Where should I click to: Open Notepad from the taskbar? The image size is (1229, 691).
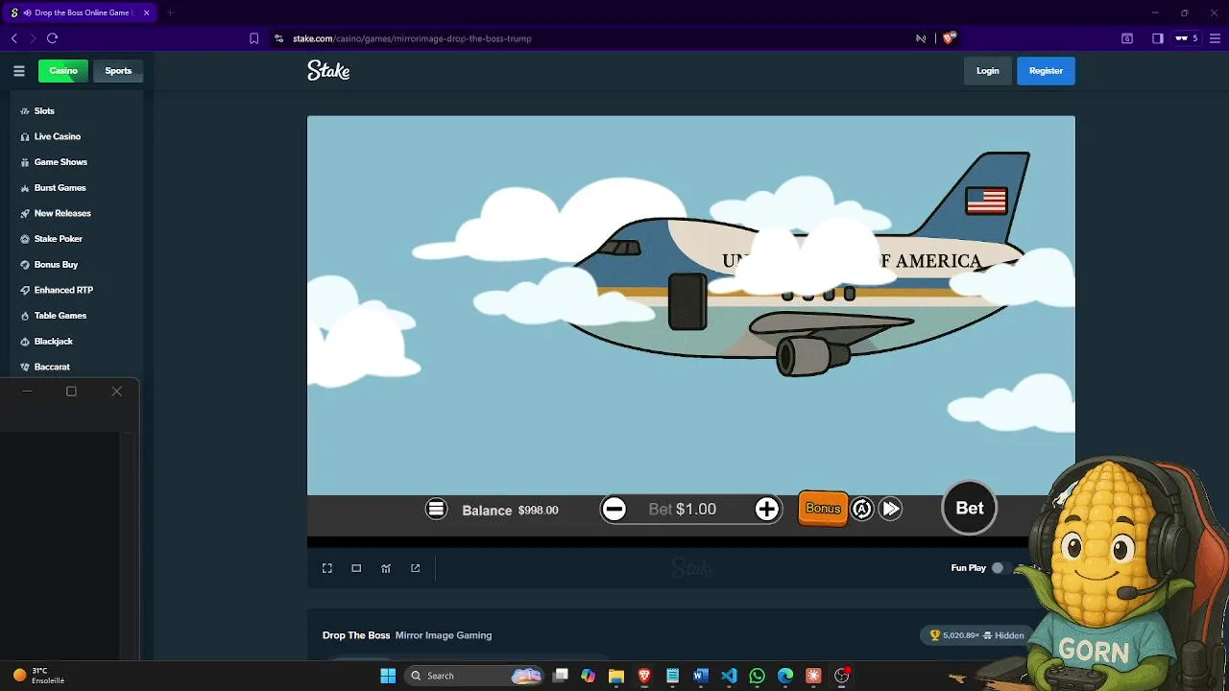point(673,676)
